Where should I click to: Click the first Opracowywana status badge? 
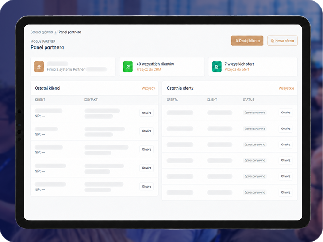(255, 113)
